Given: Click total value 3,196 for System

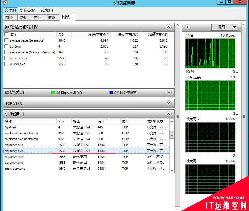Looking at the screenshot, I should coord(164,46).
